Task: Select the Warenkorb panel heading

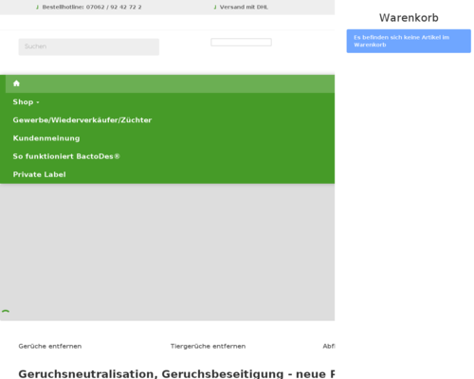Action: (409, 18)
